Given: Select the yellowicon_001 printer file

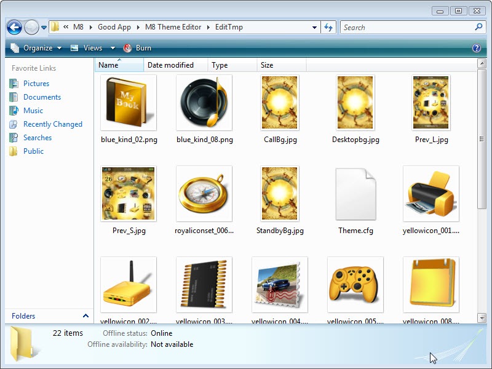Looking at the screenshot, I should (431, 194).
